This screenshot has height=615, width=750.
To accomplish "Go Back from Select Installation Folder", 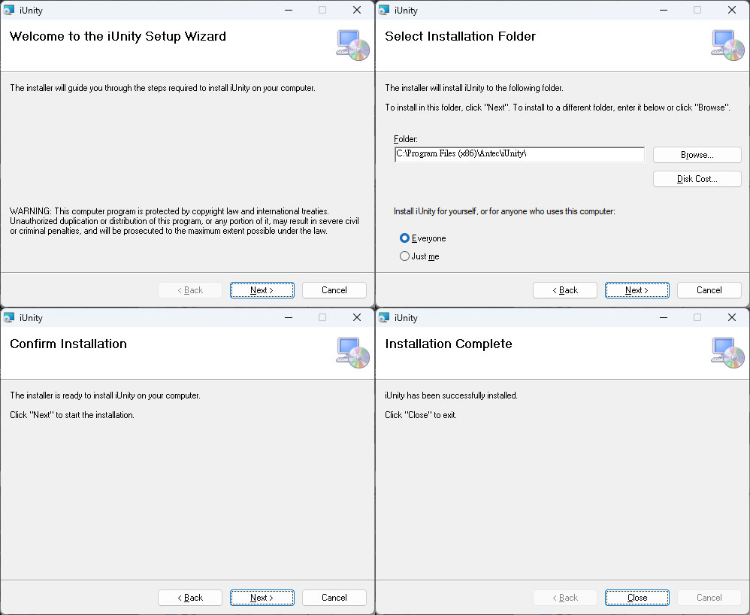I will click(565, 290).
